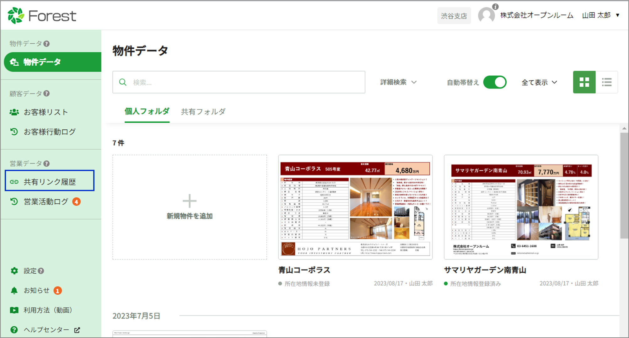This screenshot has width=629, height=338.
Task: Switch to grid view layout
Action: tap(584, 82)
